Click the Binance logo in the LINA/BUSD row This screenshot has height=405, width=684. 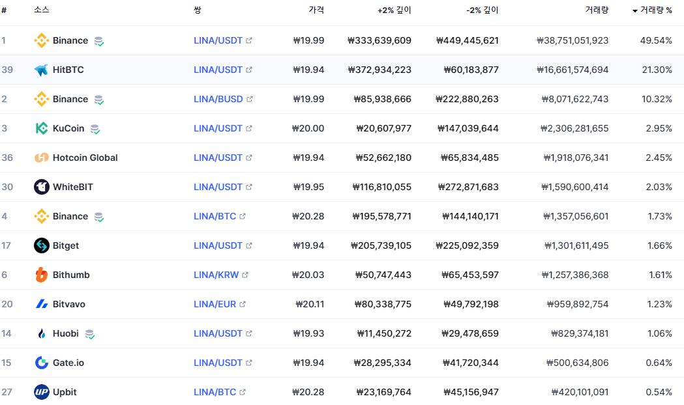42,99
